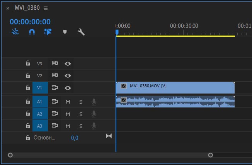Lock video track V3
This screenshot has height=165, width=252.
tap(28, 63)
